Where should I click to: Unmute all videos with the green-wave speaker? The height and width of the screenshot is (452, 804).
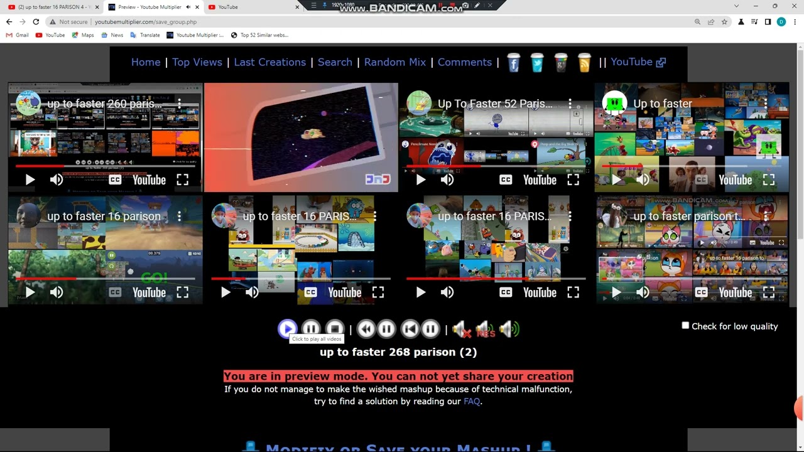tap(509, 329)
